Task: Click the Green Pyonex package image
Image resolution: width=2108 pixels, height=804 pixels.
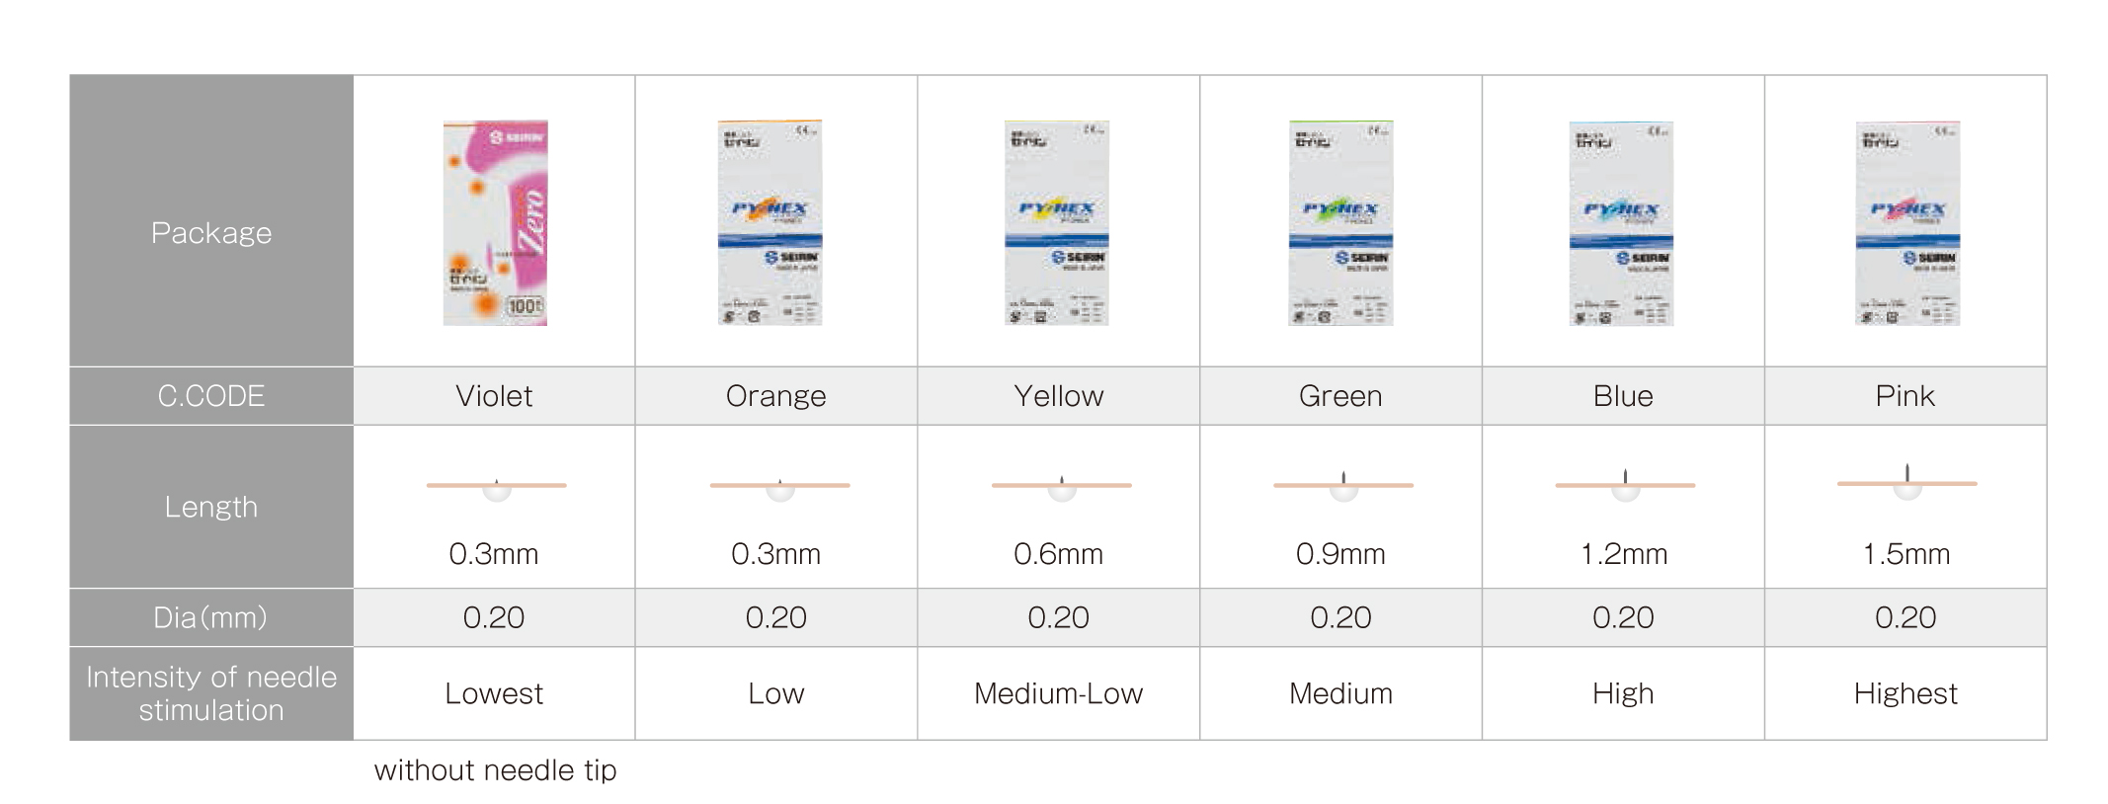Action: pos(1340,223)
